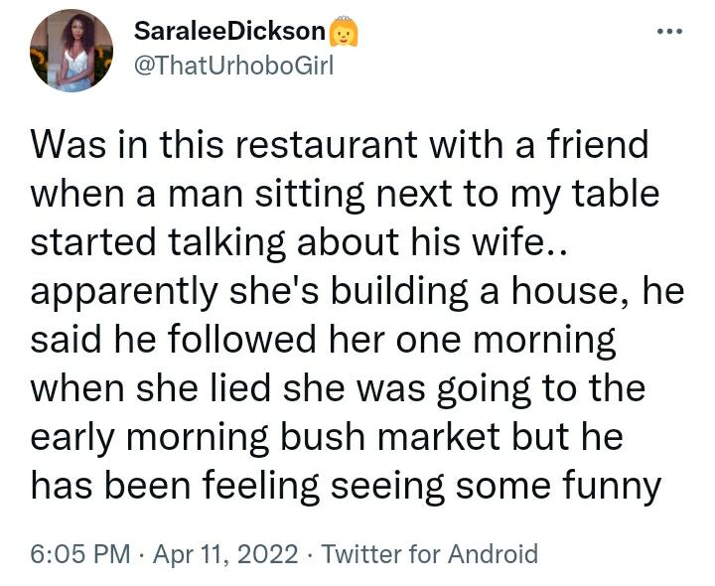Click SaraleeDickson's profile avatar photo
This screenshot has height=586, width=715.
click(x=71, y=51)
